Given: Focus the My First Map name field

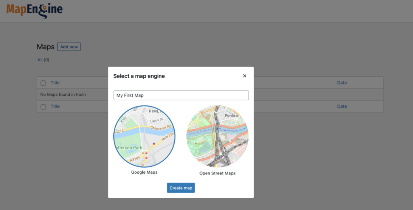Looking at the screenshot, I should 181,95.
